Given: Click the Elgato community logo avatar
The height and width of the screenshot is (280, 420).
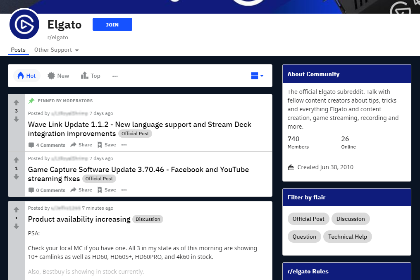Looking at the screenshot, I should pyautogui.click(x=24, y=25).
